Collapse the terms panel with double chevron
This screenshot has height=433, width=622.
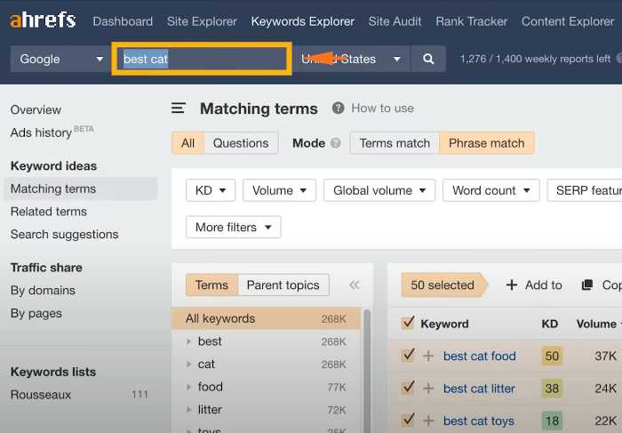pyautogui.click(x=355, y=285)
